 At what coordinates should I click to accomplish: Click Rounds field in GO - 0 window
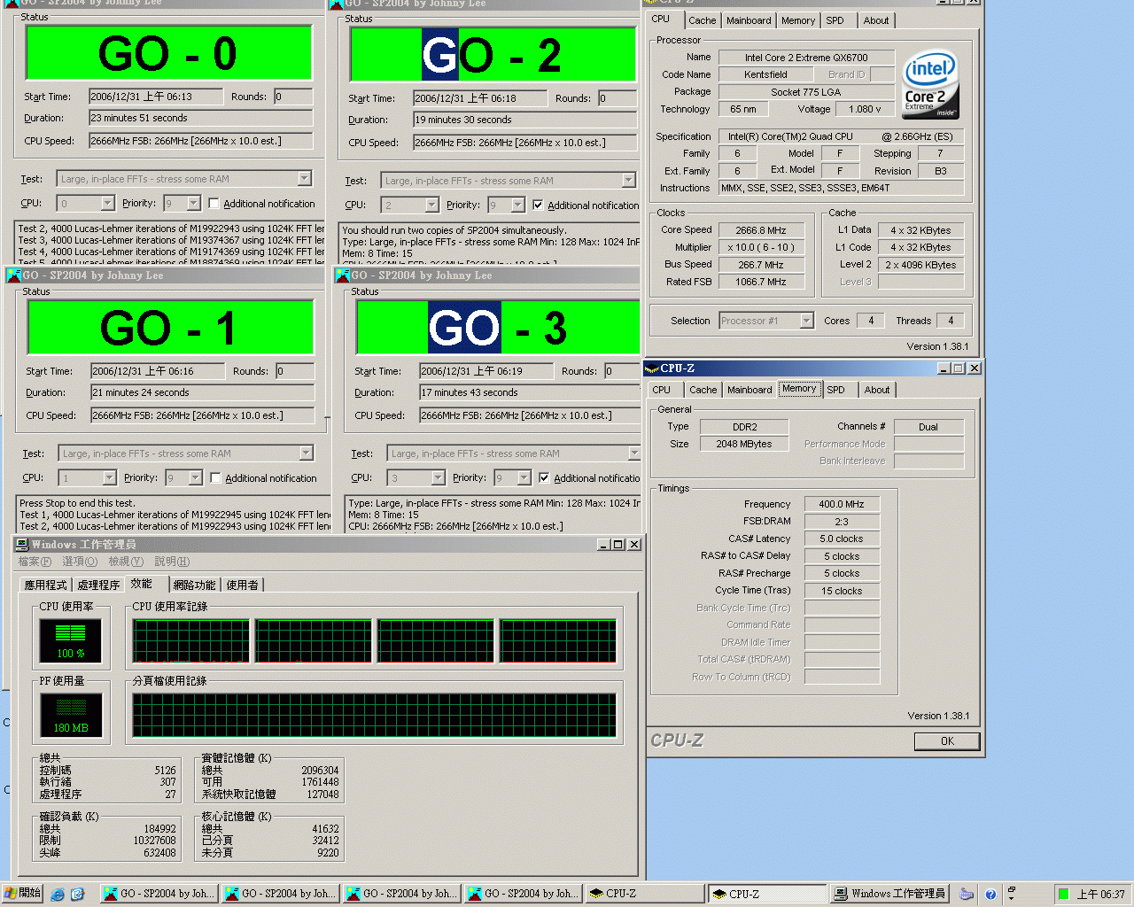(293, 97)
